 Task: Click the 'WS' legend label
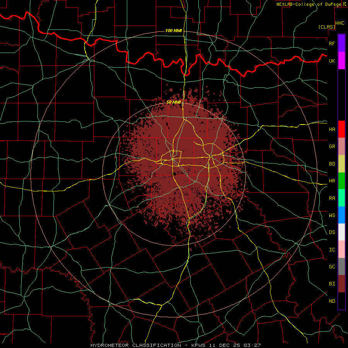pyautogui.click(x=332, y=215)
